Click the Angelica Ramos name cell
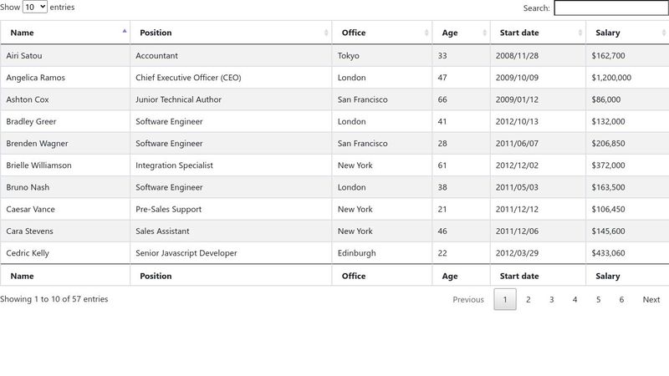Image resolution: width=669 pixels, height=376 pixels. (x=36, y=78)
